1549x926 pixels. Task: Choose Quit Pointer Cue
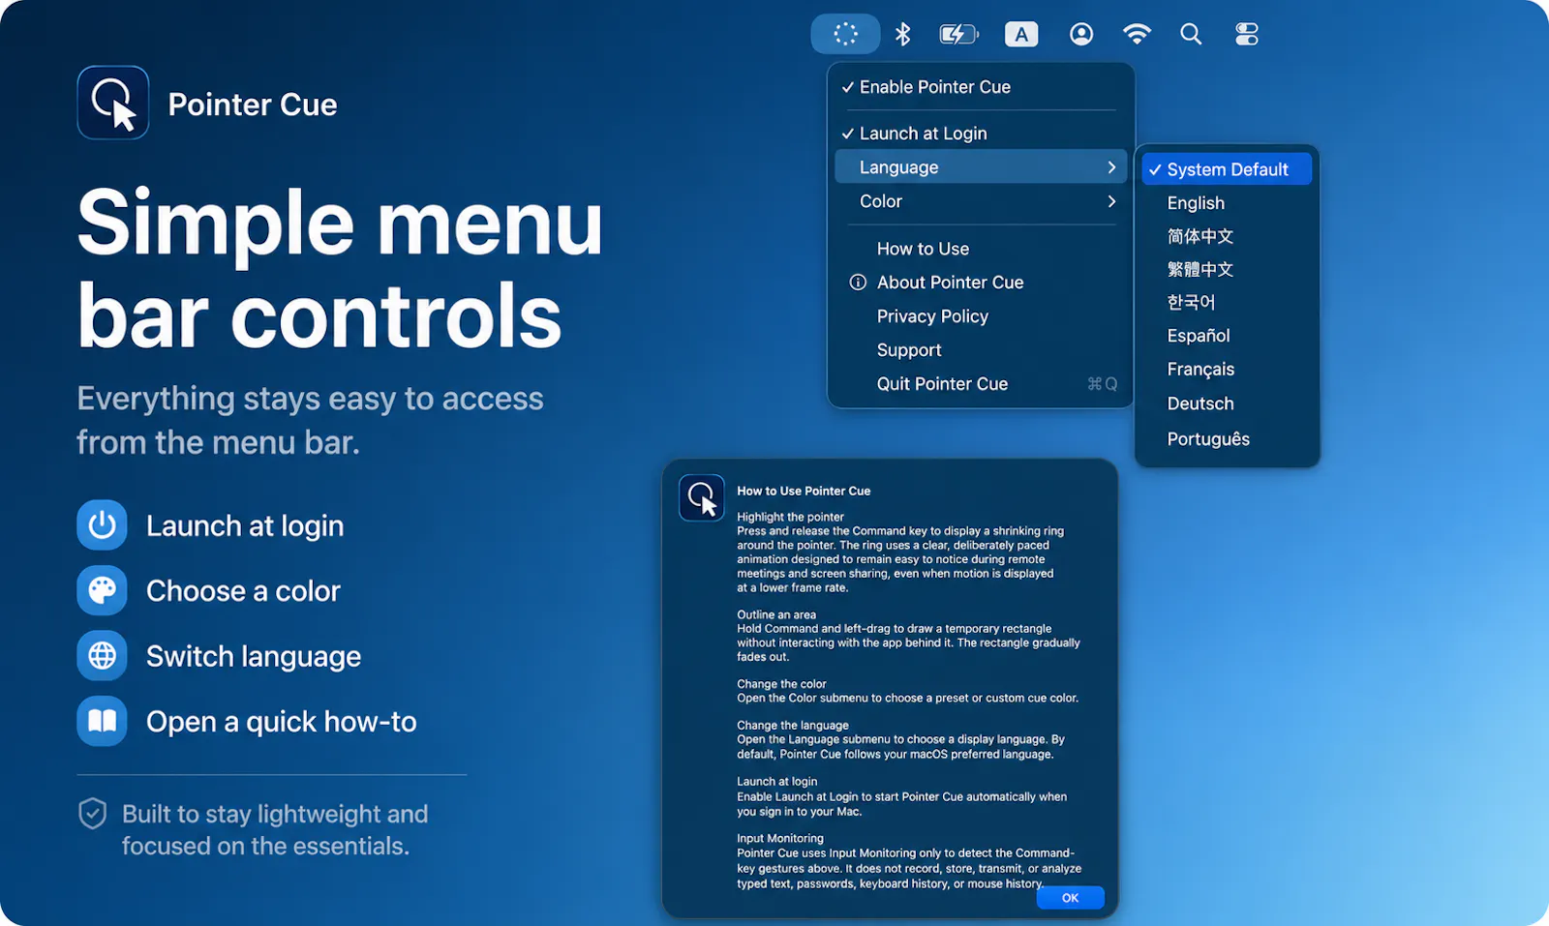point(981,384)
